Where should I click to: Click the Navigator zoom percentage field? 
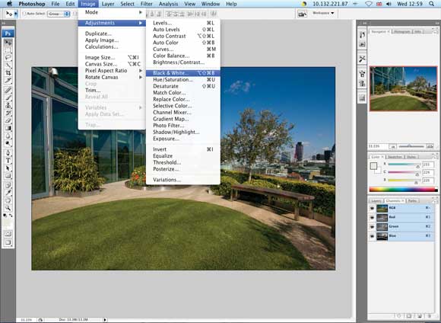(379, 146)
